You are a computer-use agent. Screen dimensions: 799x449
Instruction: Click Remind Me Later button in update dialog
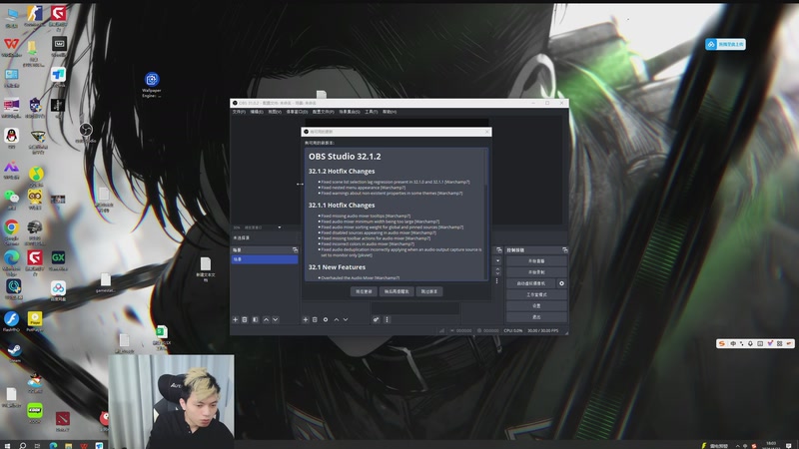(x=397, y=291)
